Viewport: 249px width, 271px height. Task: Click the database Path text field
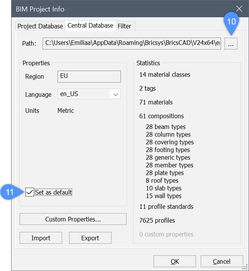coord(132,43)
